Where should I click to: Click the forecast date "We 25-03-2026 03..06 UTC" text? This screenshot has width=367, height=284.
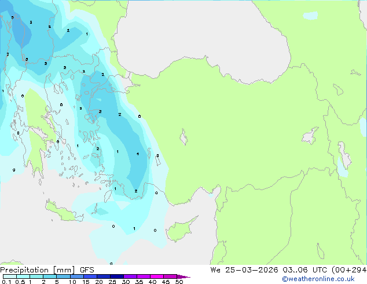269,270
